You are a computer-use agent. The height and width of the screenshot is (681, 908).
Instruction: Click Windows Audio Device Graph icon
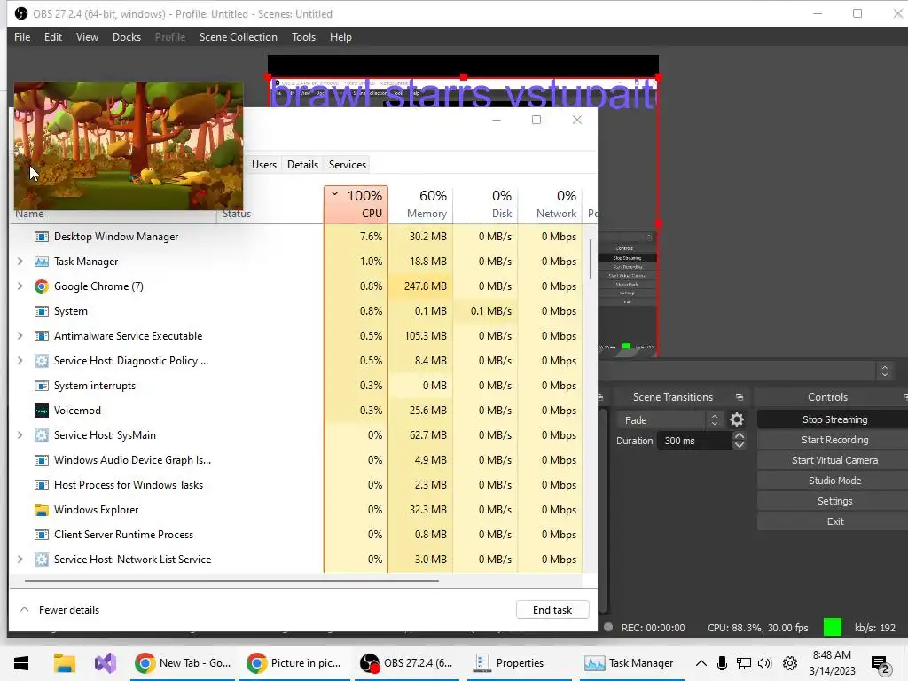click(x=41, y=460)
